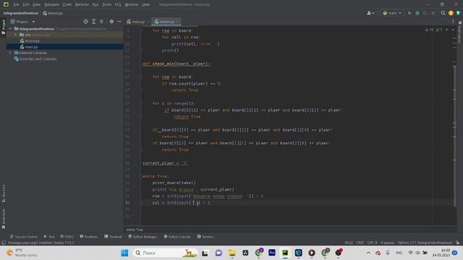
Task: Open the Window menu
Action: pyautogui.click(x=132, y=4)
